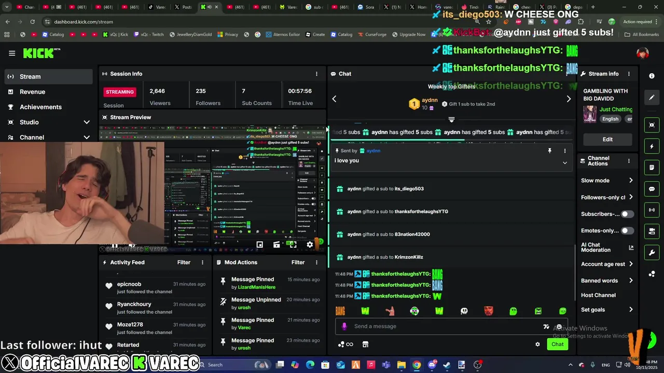Viewport: 664px width, 373px height.
Task: Open Mod Actions three-dot menu
Action: point(316,262)
